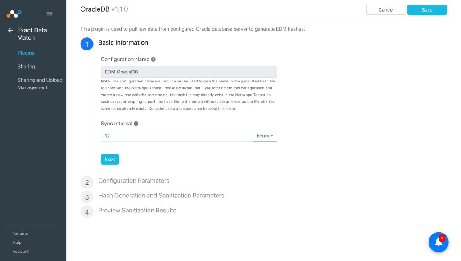This screenshot has width=461, height=261.
Task: Click step 1 circle icon
Action: point(87,44)
